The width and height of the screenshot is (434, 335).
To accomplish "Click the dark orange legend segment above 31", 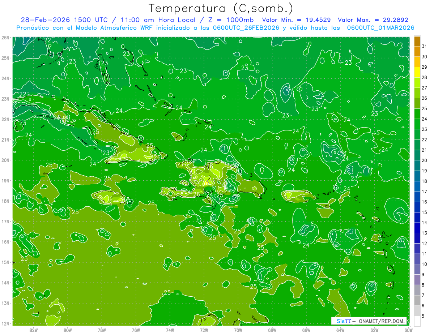I will pyautogui.click(x=417, y=41).
